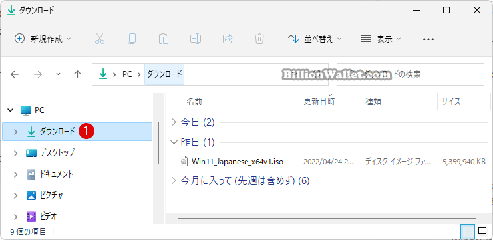Select PC in the navigation pane
Image resolution: width=493 pixels, height=240 pixels.
coord(40,110)
